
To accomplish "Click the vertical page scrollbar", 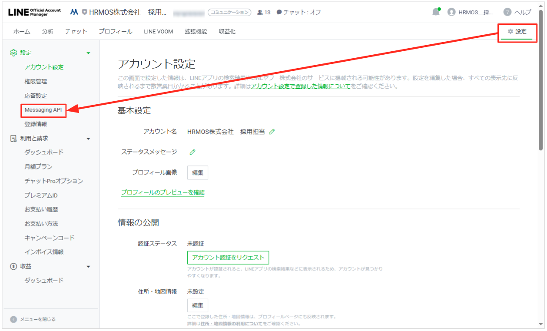I will click(x=541, y=87).
